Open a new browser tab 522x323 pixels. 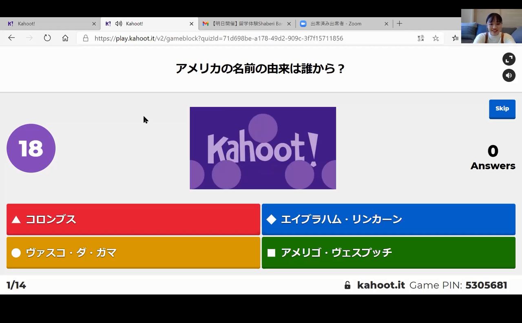point(400,24)
